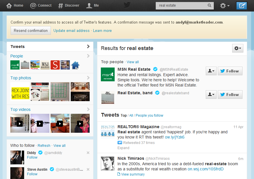Image resolution: width=254 pixels, height=179 pixels.
Task: Click the MSN Real Estate profile avatar in results
Action: (x=108, y=74)
